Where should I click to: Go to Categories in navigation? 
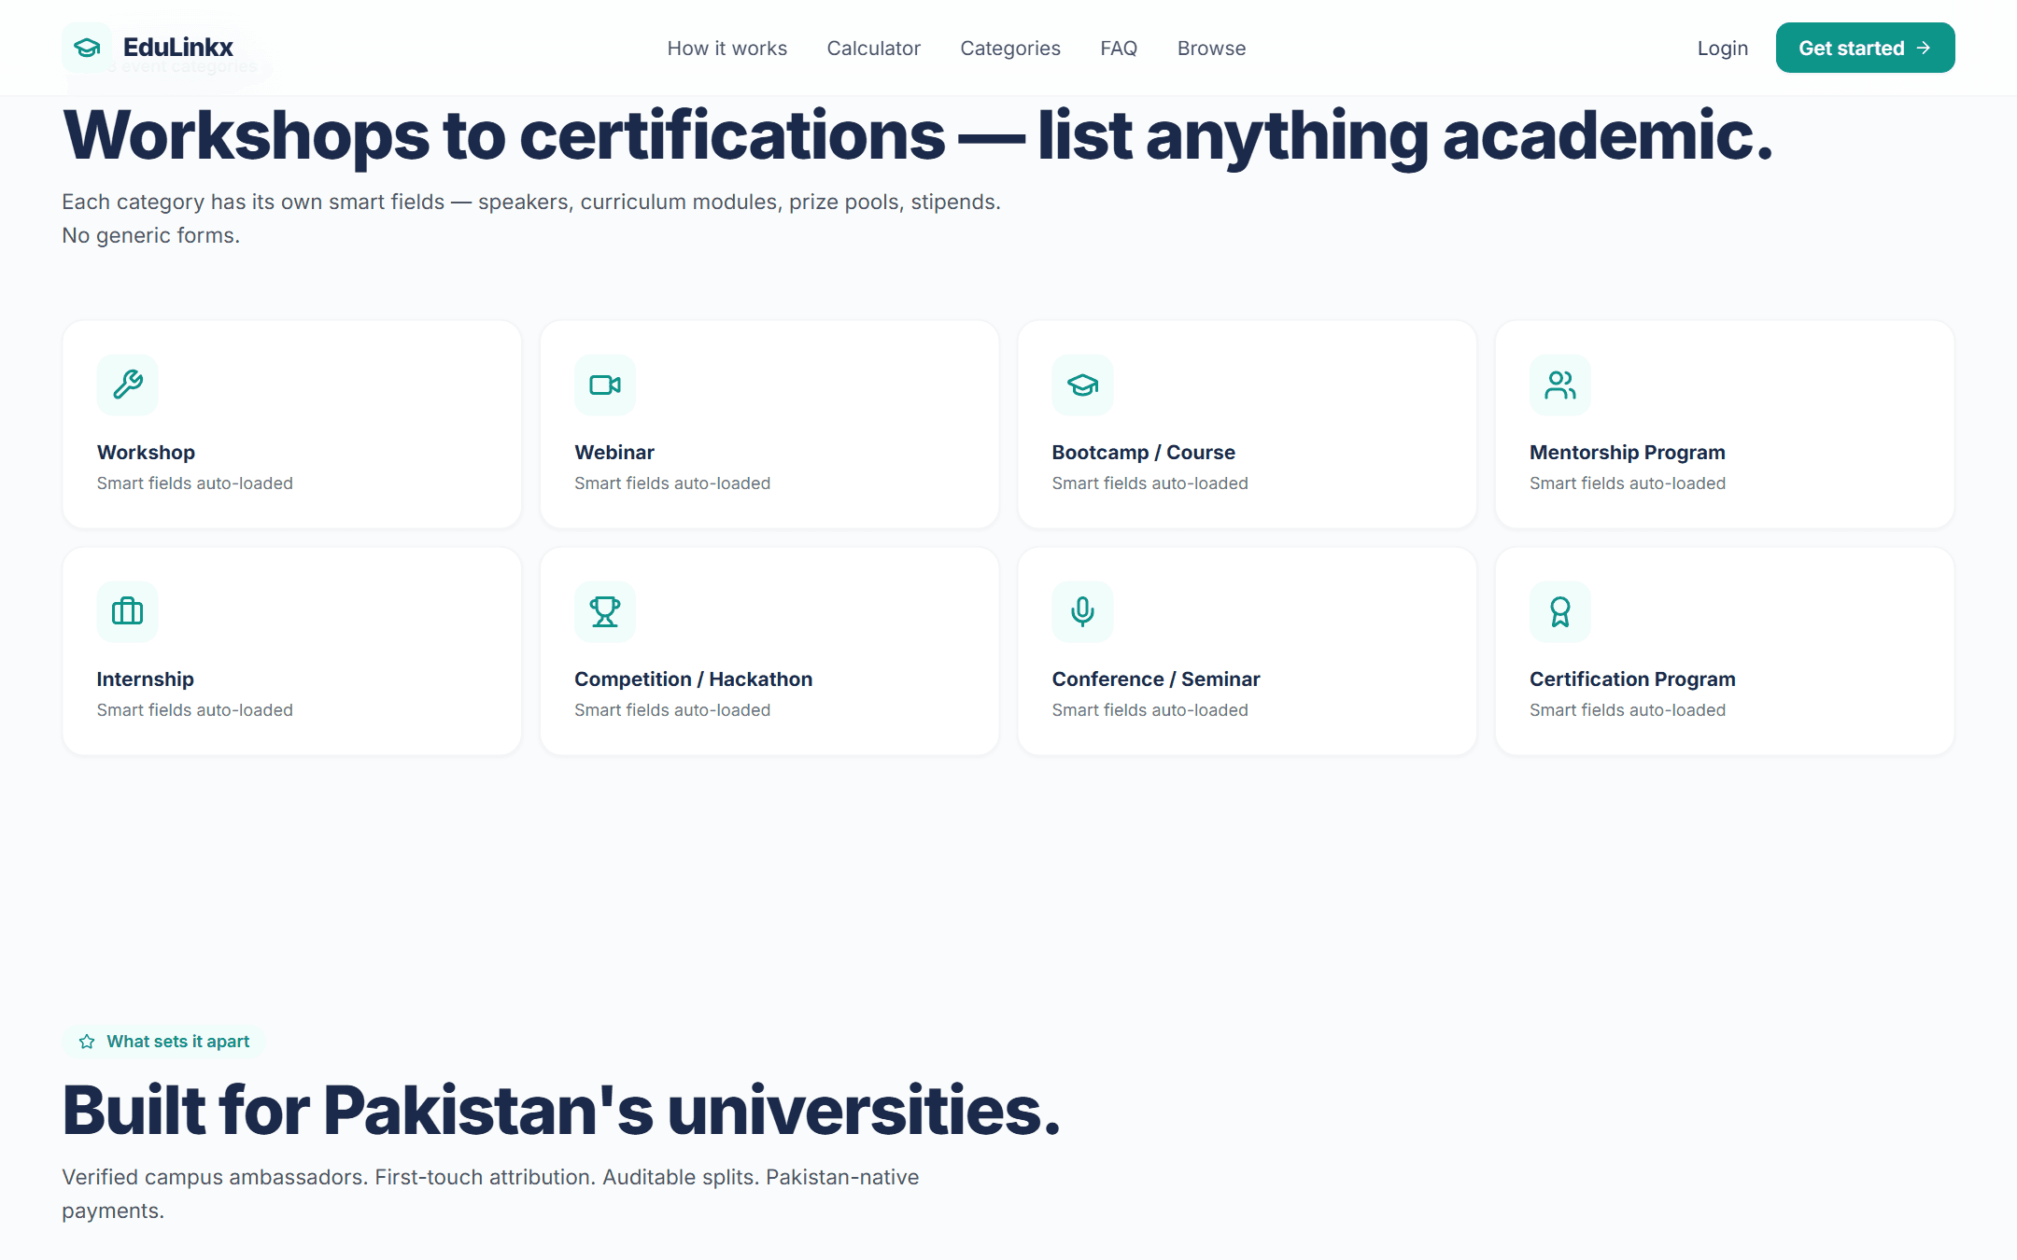[x=1010, y=48]
